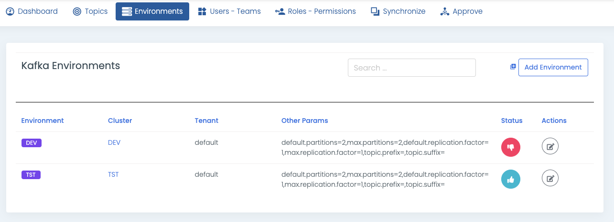
Task: Click the edit icon for TST environment
Action: click(x=550, y=179)
